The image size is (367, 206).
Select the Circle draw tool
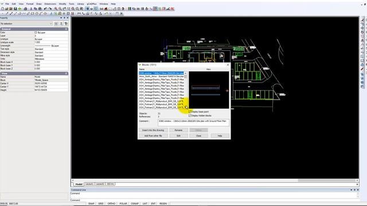click(37, 14)
